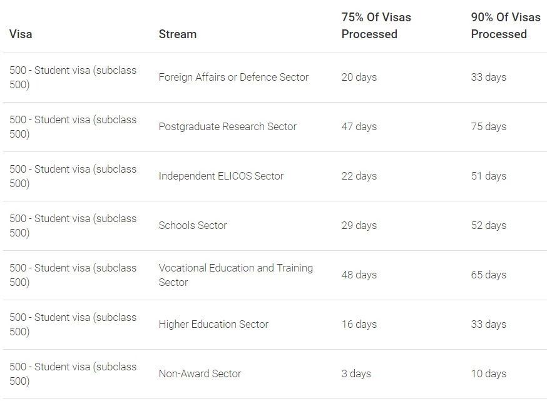
Task: Click the Non-Award Sector stream cell
Action: point(200,374)
